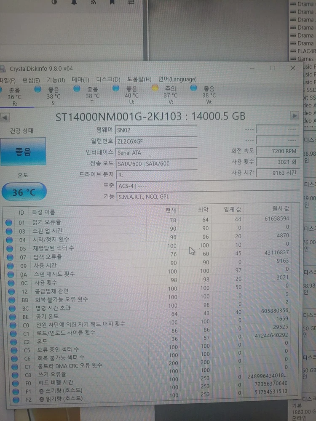Click status icon of C6 회복 불가능 섹터

coord(14,359)
